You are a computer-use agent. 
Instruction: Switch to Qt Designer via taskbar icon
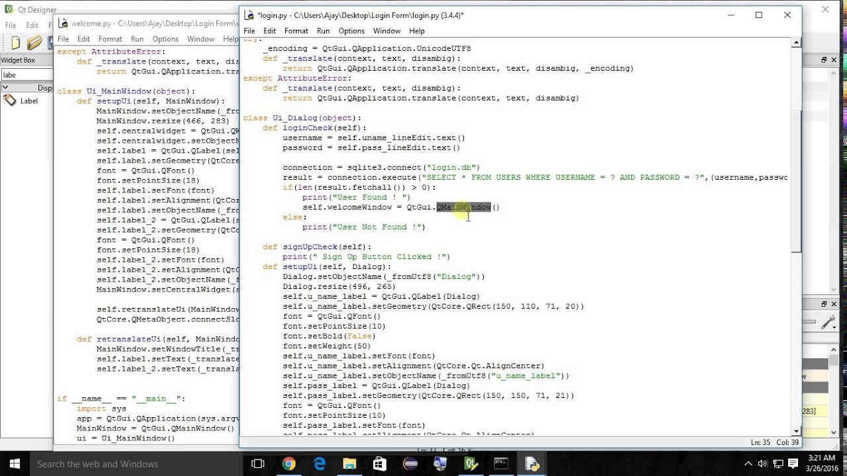click(x=471, y=463)
